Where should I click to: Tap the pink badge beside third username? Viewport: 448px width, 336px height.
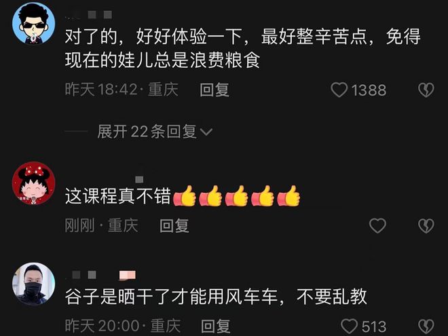pyautogui.click(x=128, y=275)
